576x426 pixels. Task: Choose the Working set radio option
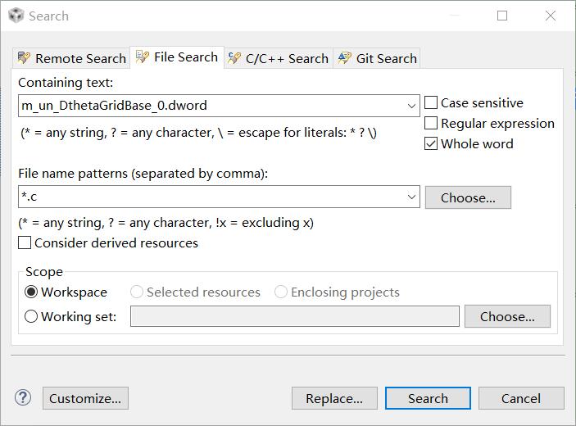31,317
